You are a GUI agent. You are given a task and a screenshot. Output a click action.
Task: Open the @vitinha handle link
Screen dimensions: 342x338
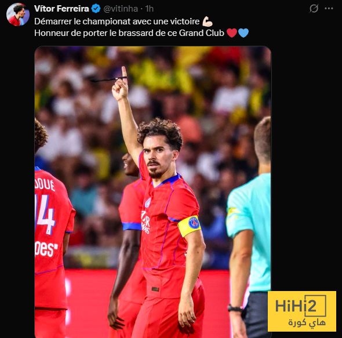coord(121,9)
